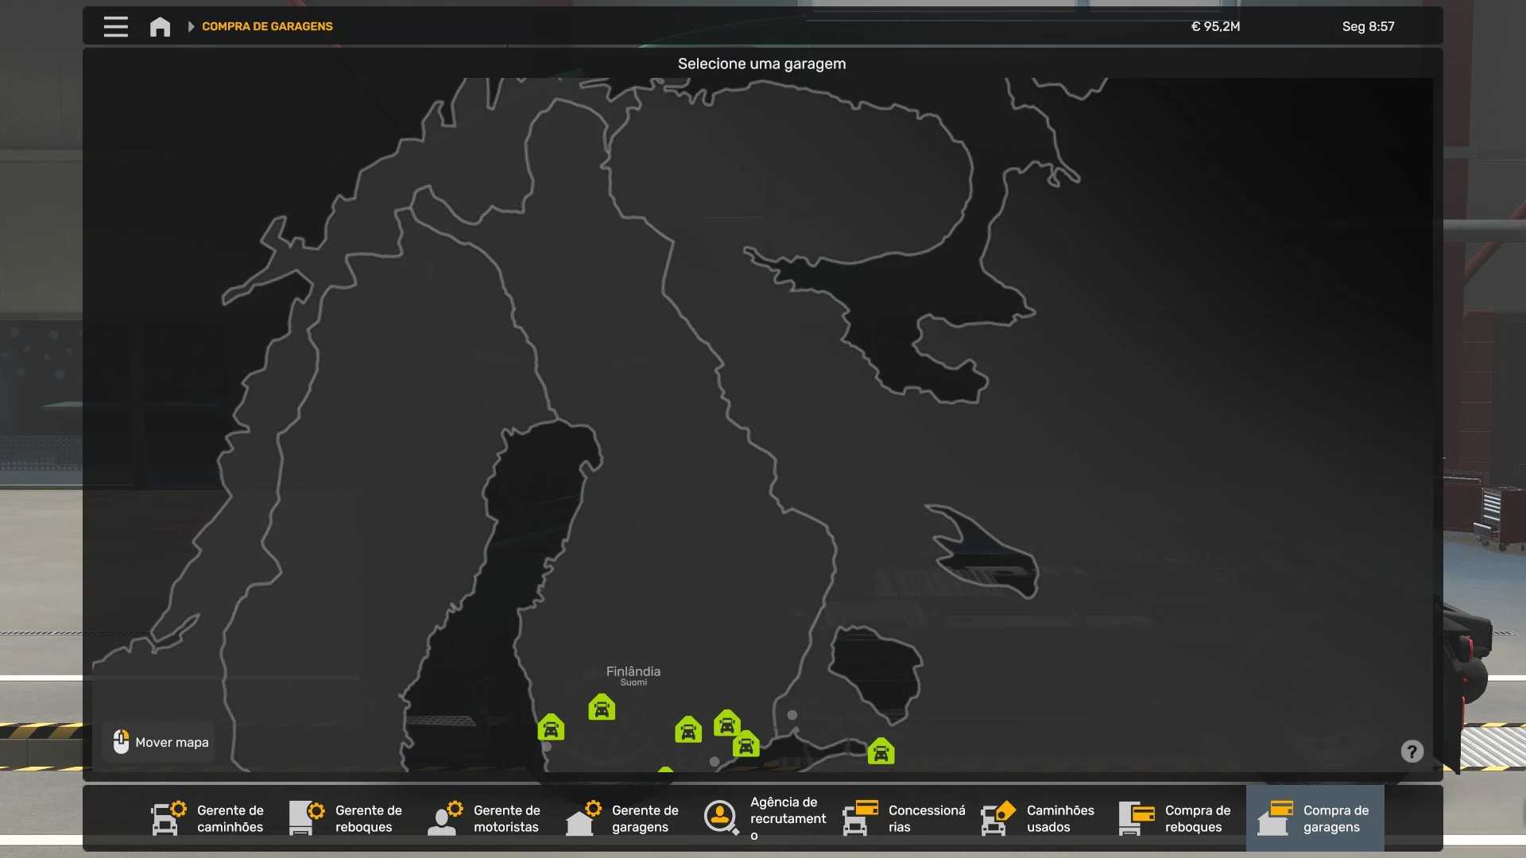Click the €95,2M balance display

pyautogui.click(x=1215, y=26)
